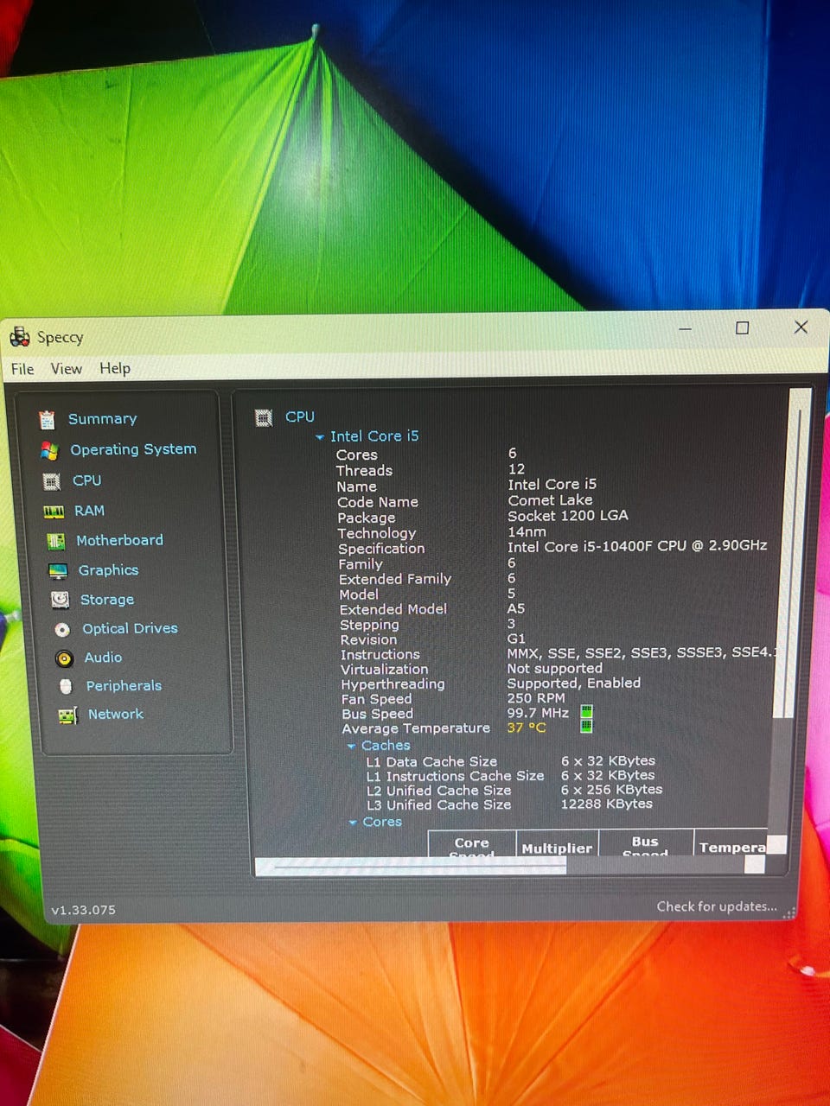Click the Graphics monitor icon
Screen dimensions: 830x1106
click(x=58, y=571)
